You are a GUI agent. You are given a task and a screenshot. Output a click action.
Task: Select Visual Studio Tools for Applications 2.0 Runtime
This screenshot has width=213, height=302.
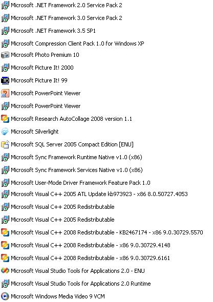coord(81,284)
